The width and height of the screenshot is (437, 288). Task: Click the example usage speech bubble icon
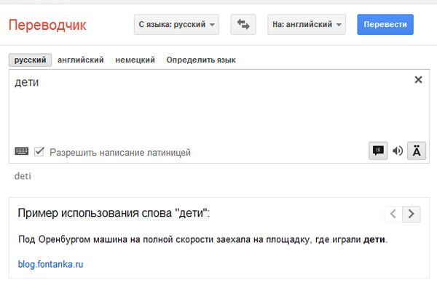click(x=378, y=151)
